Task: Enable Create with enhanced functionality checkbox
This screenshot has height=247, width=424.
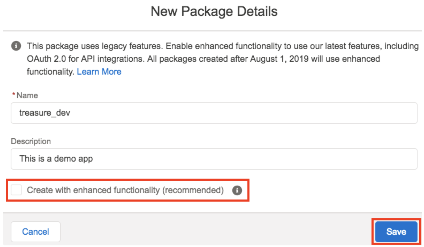Action: (16, 190)
